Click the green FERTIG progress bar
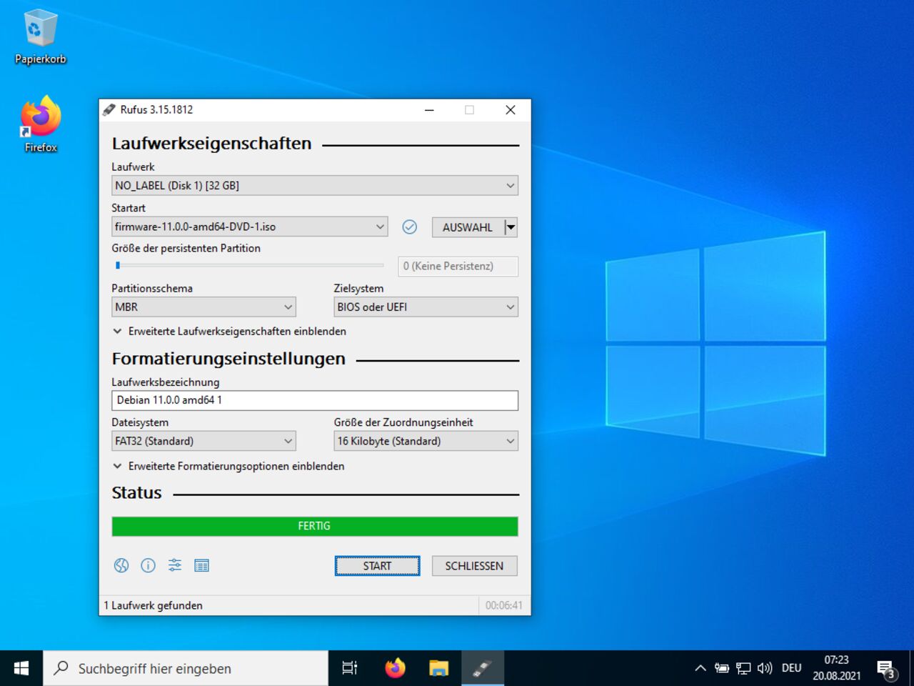The height and width of the screenshot is (686, 914). pyautogui.click(x=315, y=527)
